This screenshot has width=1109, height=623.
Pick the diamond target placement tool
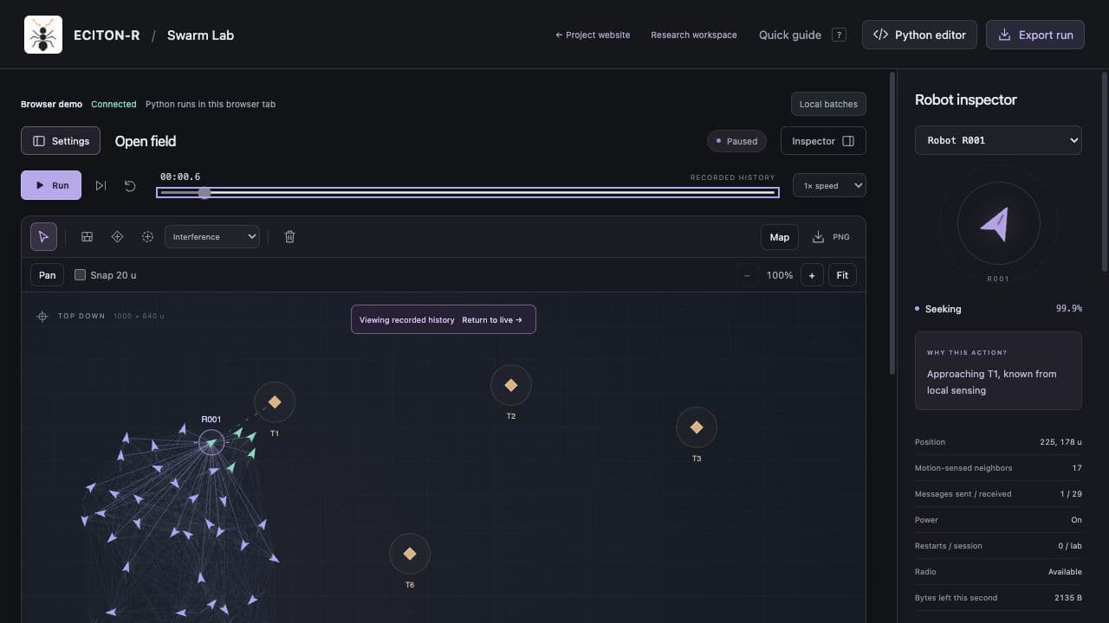click(118, 236)
